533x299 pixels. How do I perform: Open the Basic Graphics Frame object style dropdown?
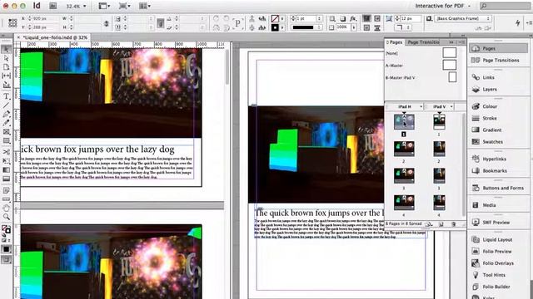click(463, 18)
